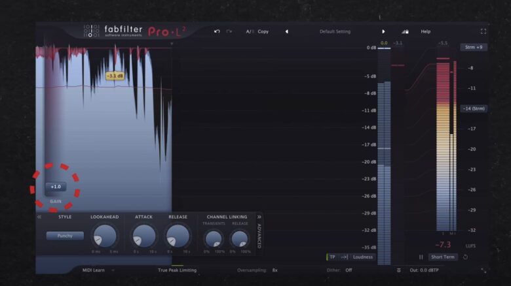Click the +1.0 gain value box
Viewport: 511px width, 286px height.
point(56,187)
